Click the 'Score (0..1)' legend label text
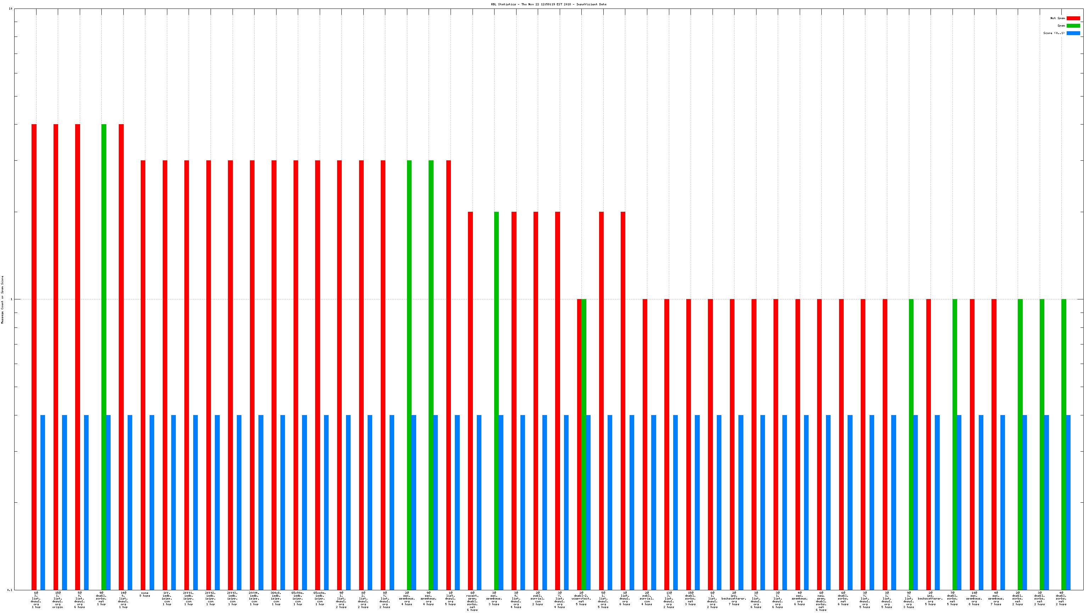Screen dimensions: 1089x613 pyautogui.click(x=1054, y=33)
